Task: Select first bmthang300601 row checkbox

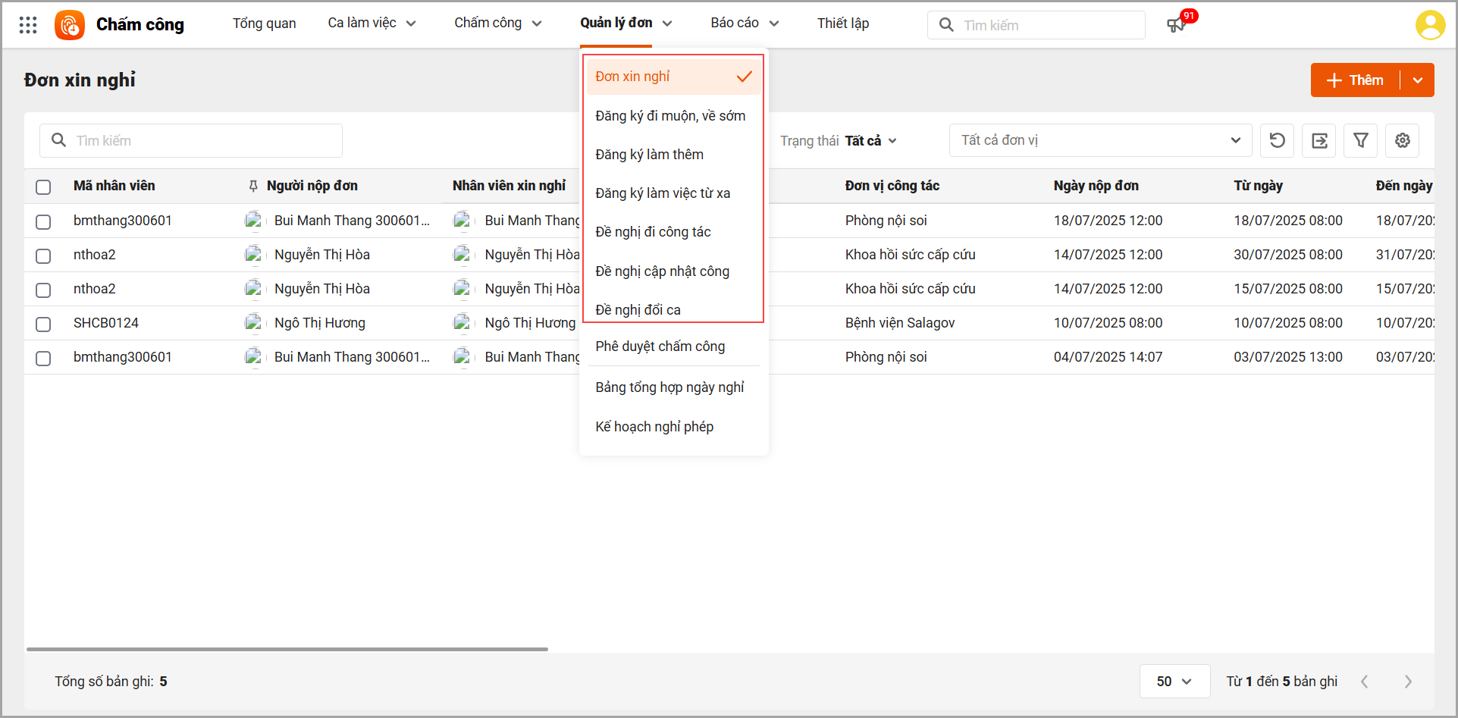Action: (x=43, y=221)
